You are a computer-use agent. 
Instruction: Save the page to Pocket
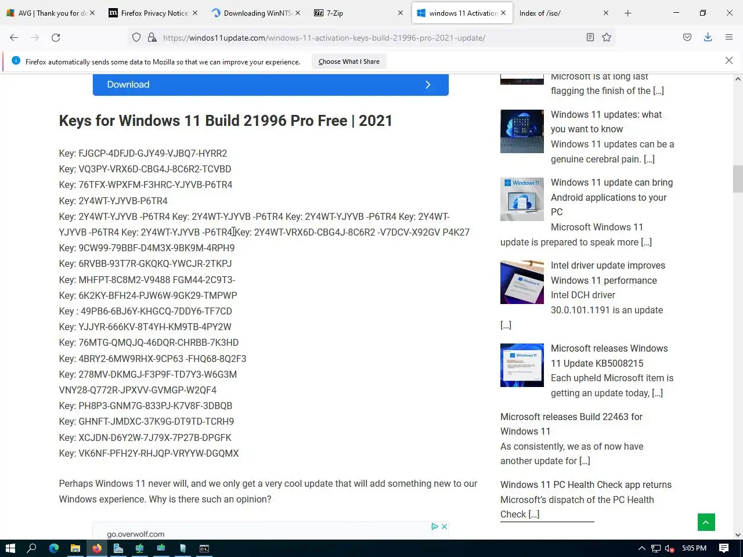pos(687,38)
